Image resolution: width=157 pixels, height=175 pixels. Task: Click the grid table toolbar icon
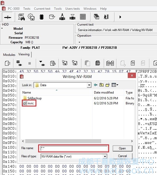pos(83,17)
